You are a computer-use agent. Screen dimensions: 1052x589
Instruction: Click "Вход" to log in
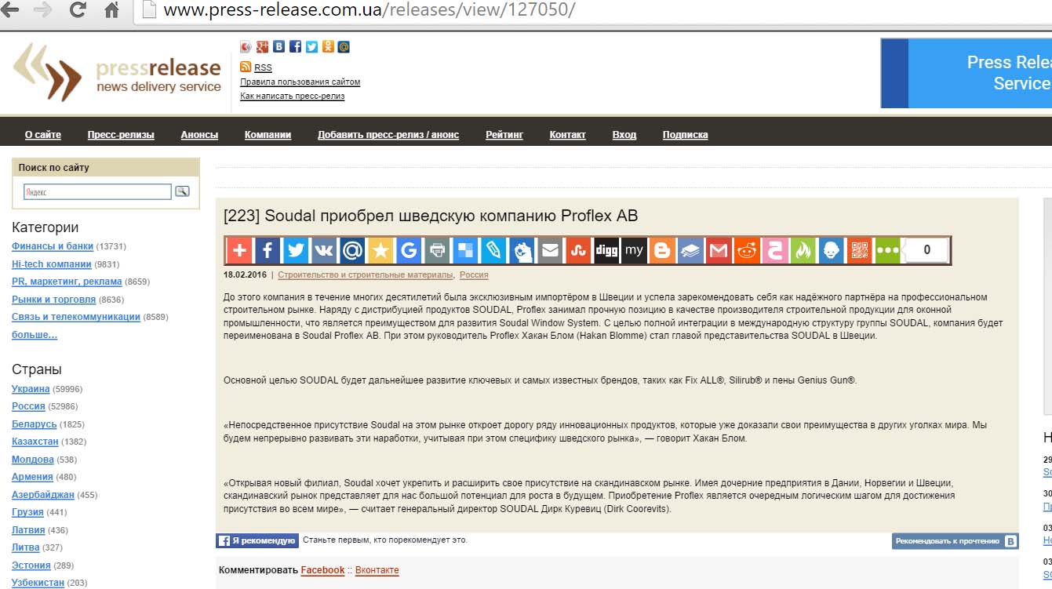624,135
